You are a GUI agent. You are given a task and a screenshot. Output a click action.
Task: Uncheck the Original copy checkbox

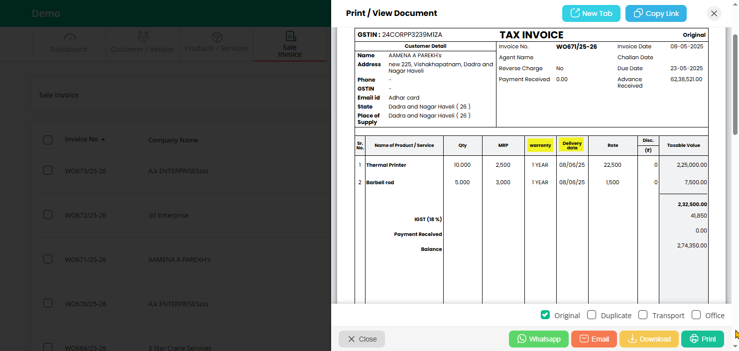[x=545, y=315]
